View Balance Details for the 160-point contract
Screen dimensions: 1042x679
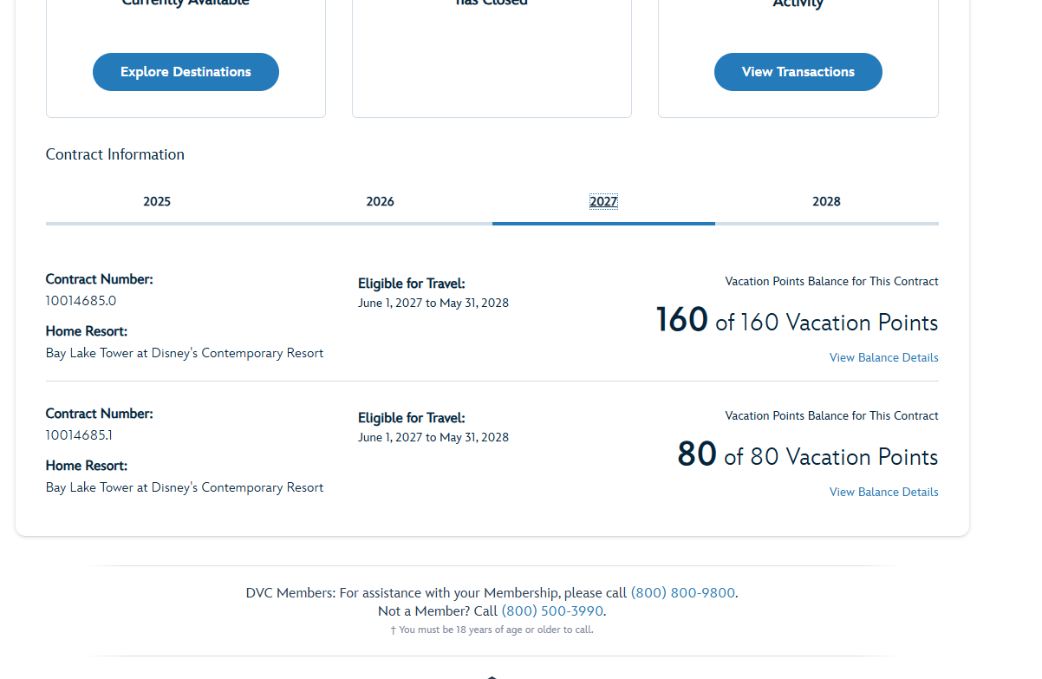(883, 357)
